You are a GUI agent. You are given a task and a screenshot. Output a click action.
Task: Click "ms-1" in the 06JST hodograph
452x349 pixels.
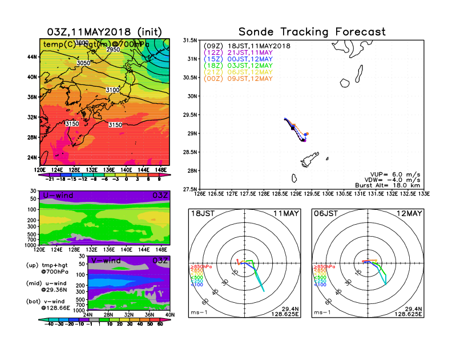pyautogui.click(x=322, y=313)
